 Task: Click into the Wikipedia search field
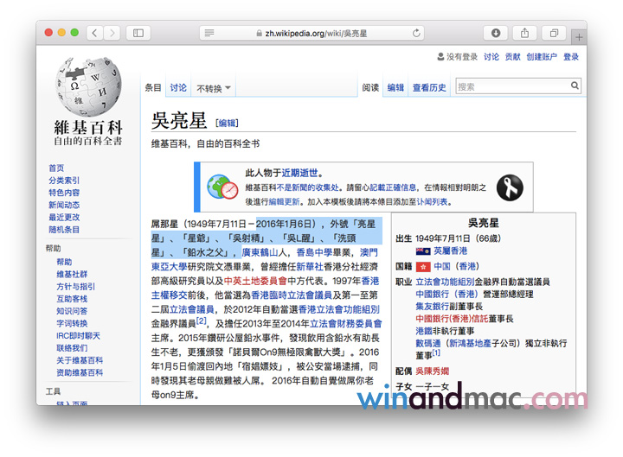pyautogui.click(x=511, y=86)
